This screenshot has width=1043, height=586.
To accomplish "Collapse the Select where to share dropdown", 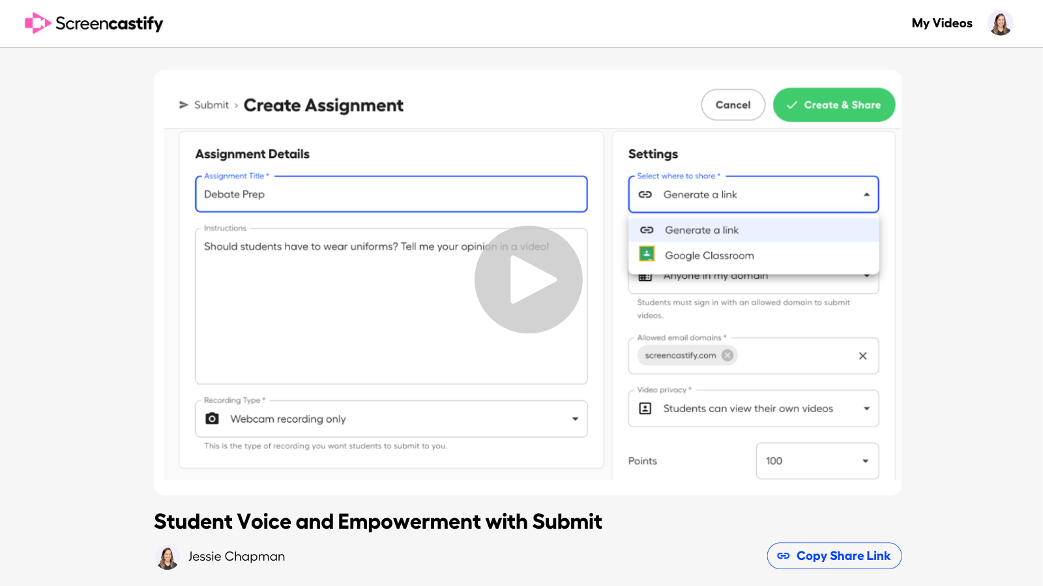I will tap(866, 195).
